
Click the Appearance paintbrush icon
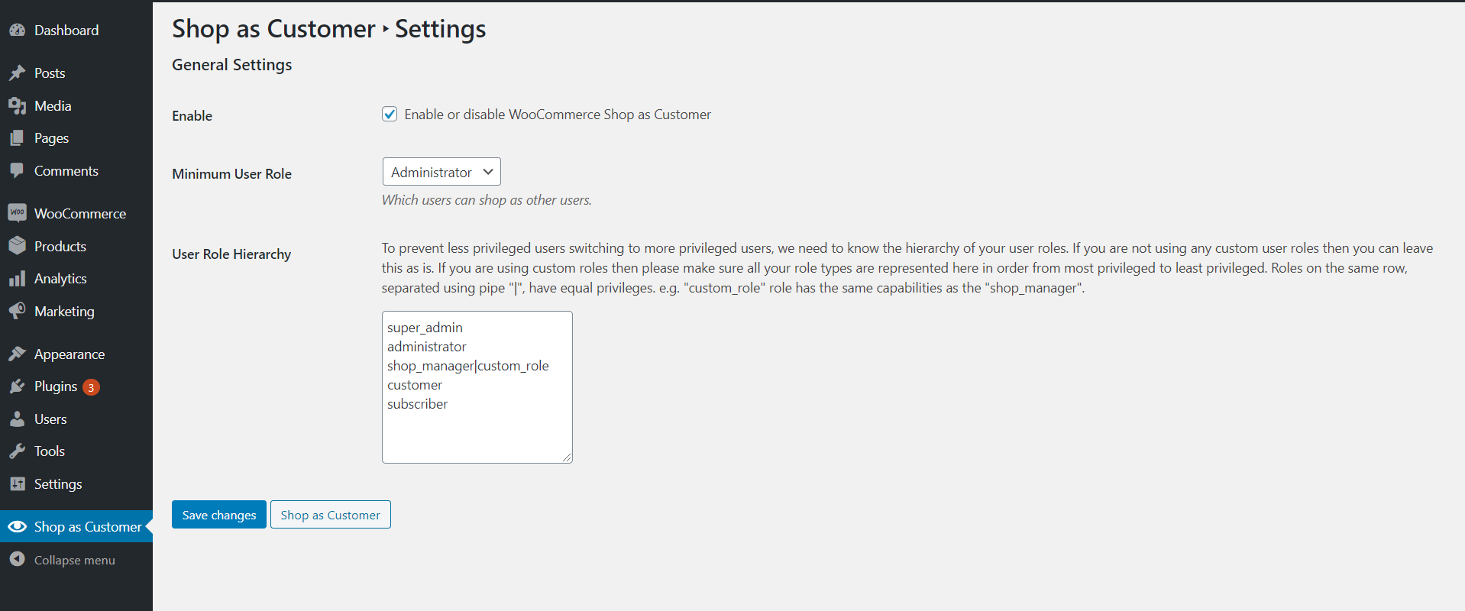(x=17, y=354)
